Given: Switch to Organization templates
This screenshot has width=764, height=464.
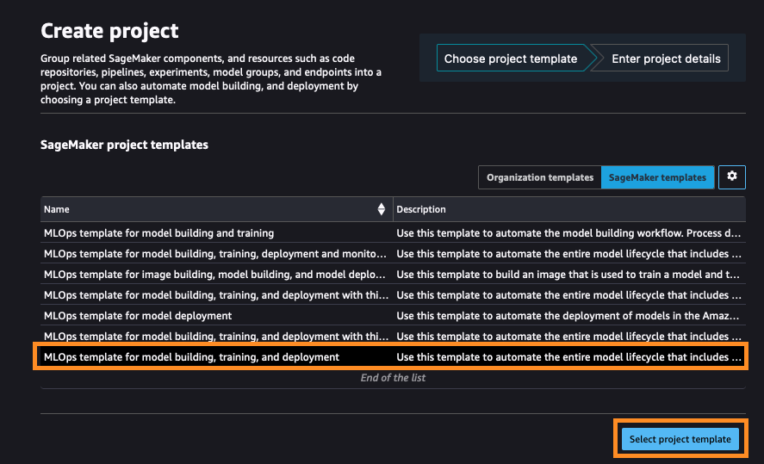Looking at the screenshot, I should pyautogui.click(x=540, y=177).
